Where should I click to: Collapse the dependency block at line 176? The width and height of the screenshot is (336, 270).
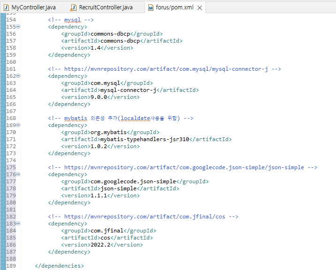(18, 174)
